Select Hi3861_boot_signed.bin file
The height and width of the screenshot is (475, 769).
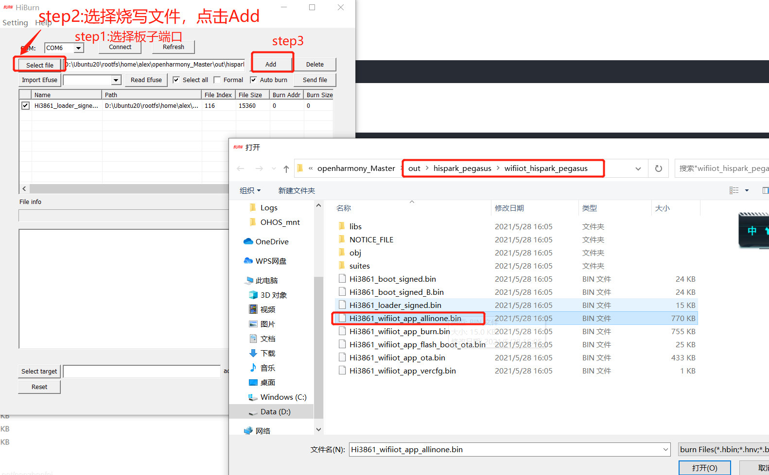393,279
